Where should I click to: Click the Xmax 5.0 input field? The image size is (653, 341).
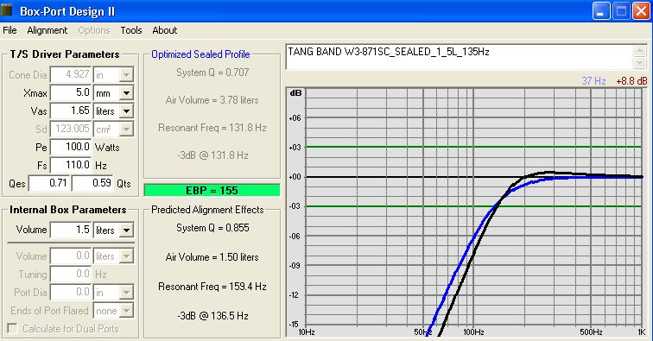(71, 93)
